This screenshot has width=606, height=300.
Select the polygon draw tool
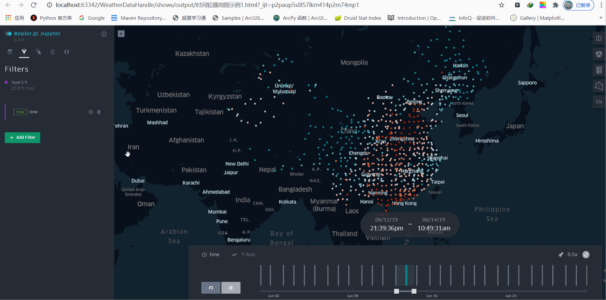(599, 86)
